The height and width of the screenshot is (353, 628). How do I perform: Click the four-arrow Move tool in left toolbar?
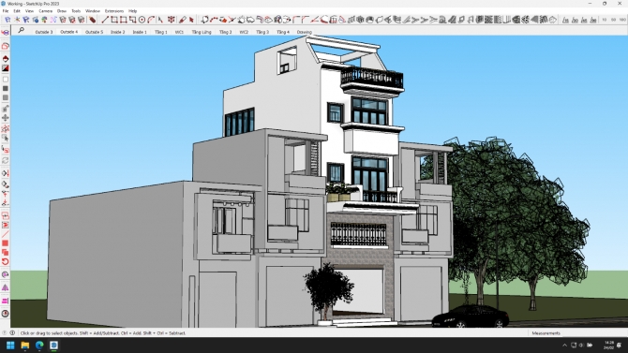click(x=6, y=118)
